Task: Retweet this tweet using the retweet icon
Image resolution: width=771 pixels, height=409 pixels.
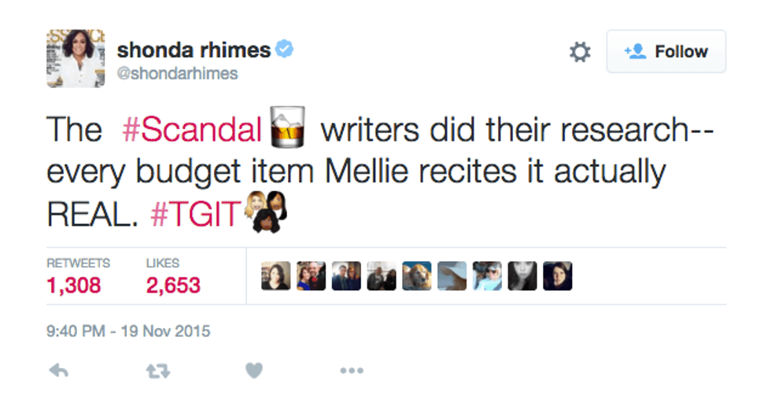Action: tap(158, 370)
